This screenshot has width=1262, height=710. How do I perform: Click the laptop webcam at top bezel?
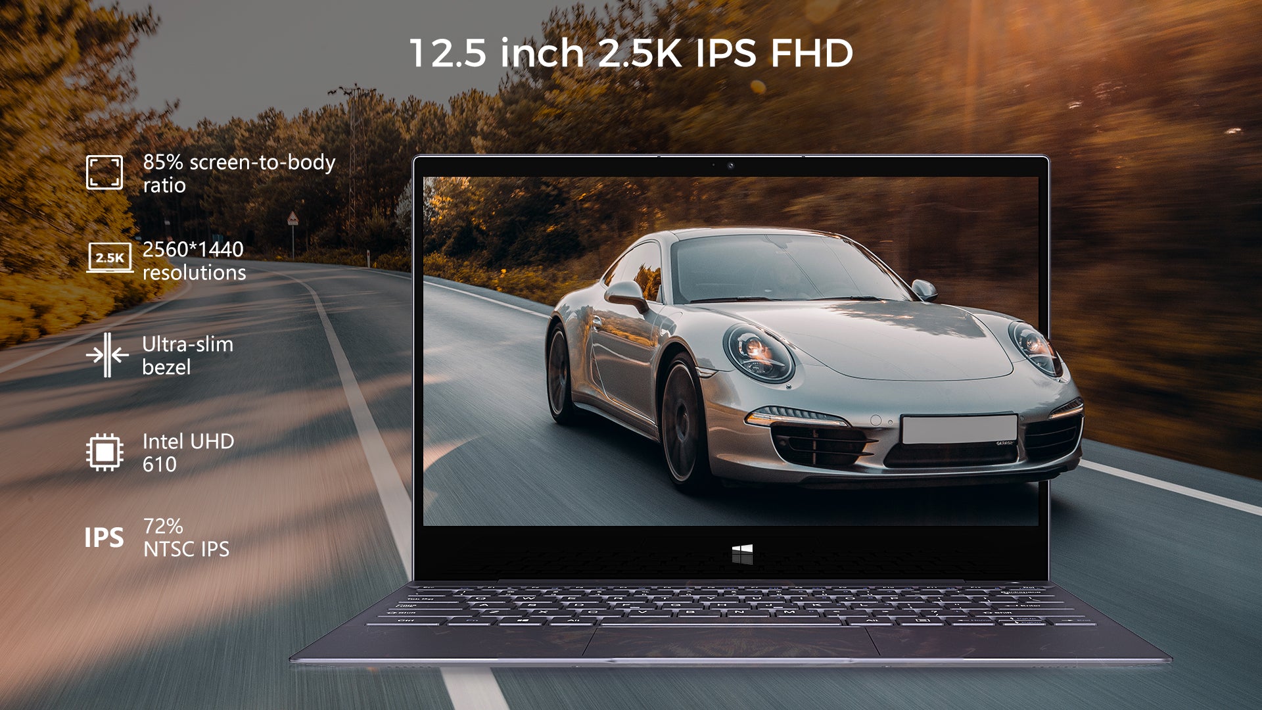730,166
